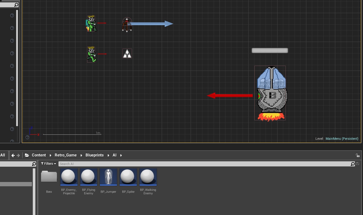The image size is (363, 215).
Task: Navigate to the Blueprints breadcrumb folder
Action: (94, 155)
